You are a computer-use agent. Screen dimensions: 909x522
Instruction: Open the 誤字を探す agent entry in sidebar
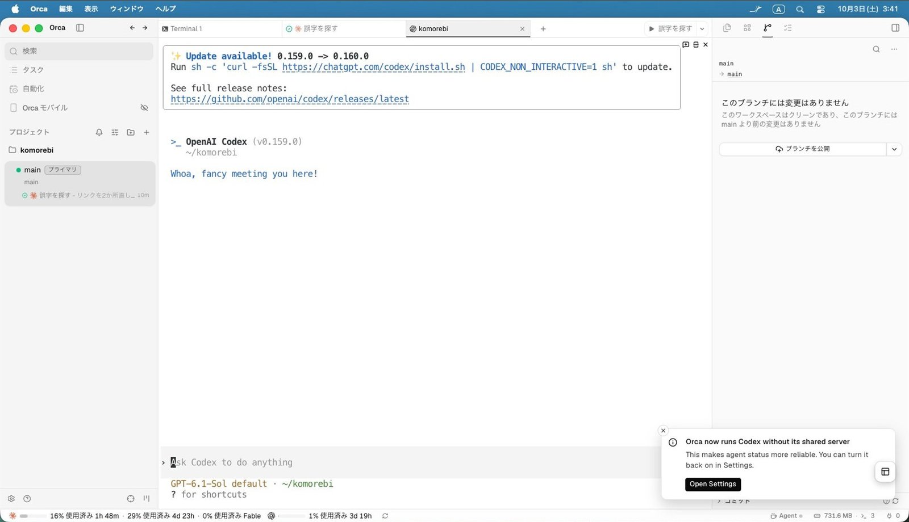coord(85,195)
